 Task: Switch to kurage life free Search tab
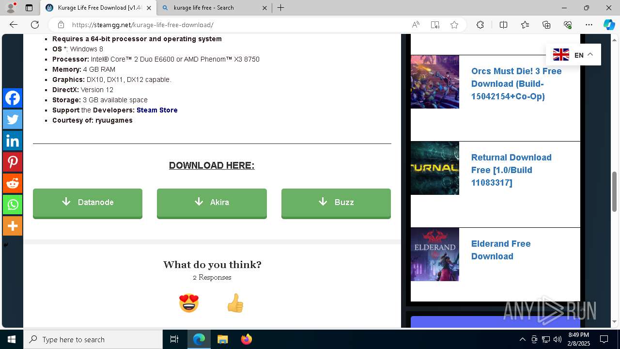point(214,8)
